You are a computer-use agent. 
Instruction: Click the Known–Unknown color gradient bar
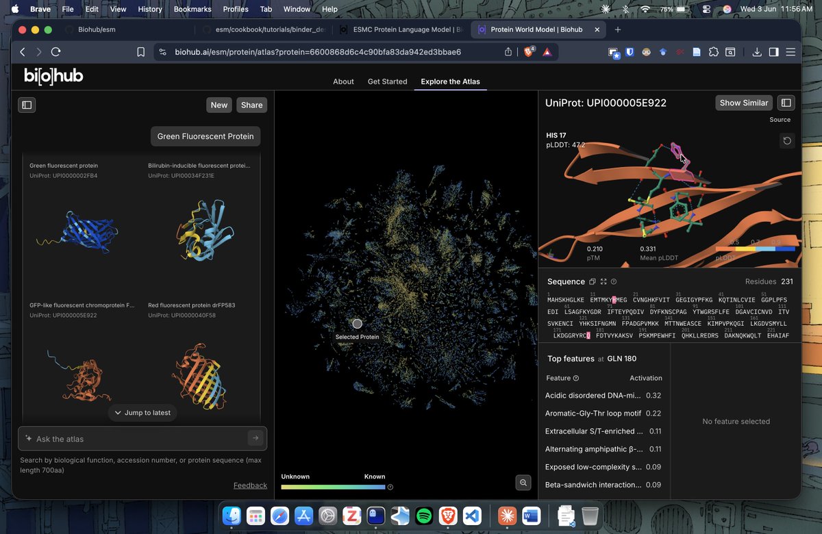(x=333, y=487)
